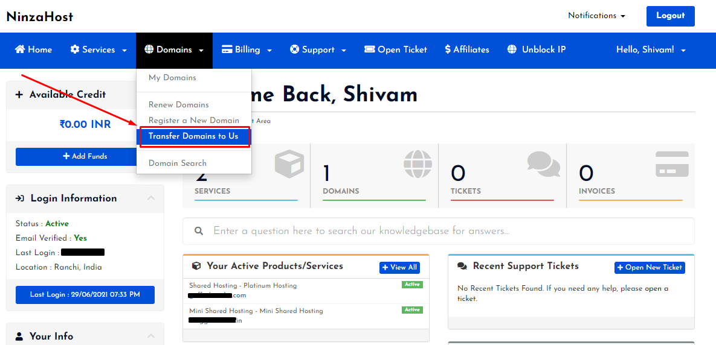Open Mini Shared Hosting service row
This screenshot has width=716, height=345.
pos(306,316)
